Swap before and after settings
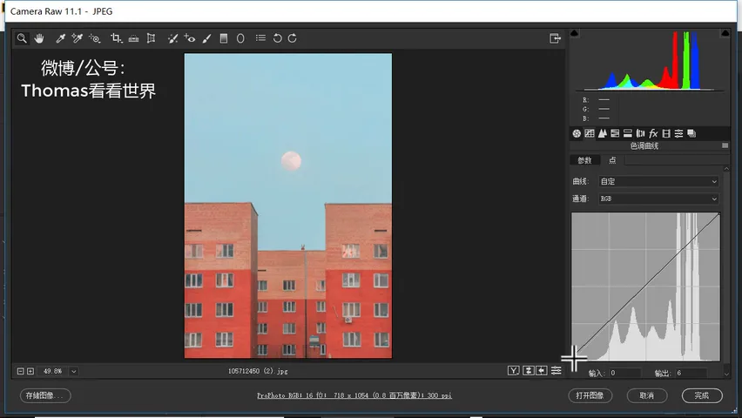This screenshot has width=742, height=418. pyautogui.click(x=528, y=371)
